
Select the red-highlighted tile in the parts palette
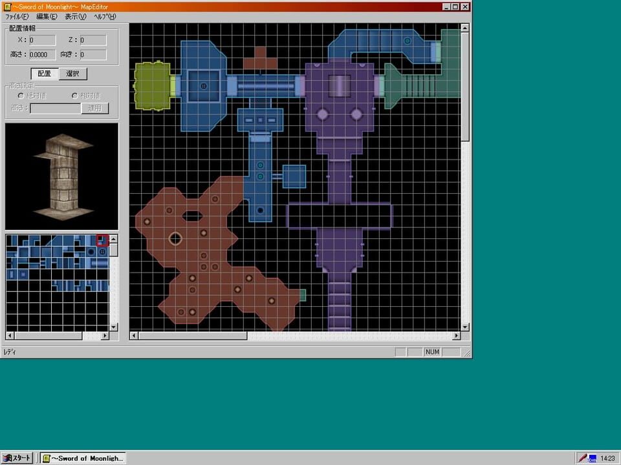(102, 240)
